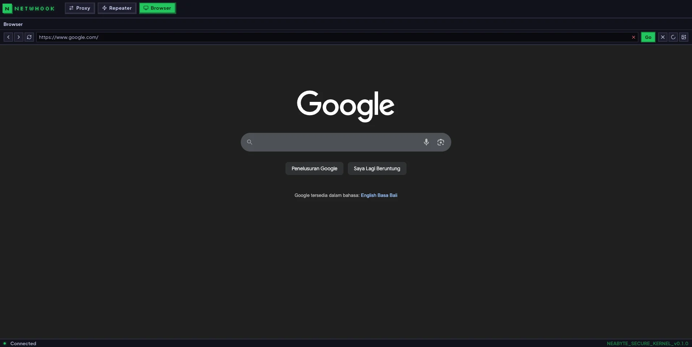Screen dimensions: 692x347
Task: Go back with the left arrow button
Action: (8, 37)
